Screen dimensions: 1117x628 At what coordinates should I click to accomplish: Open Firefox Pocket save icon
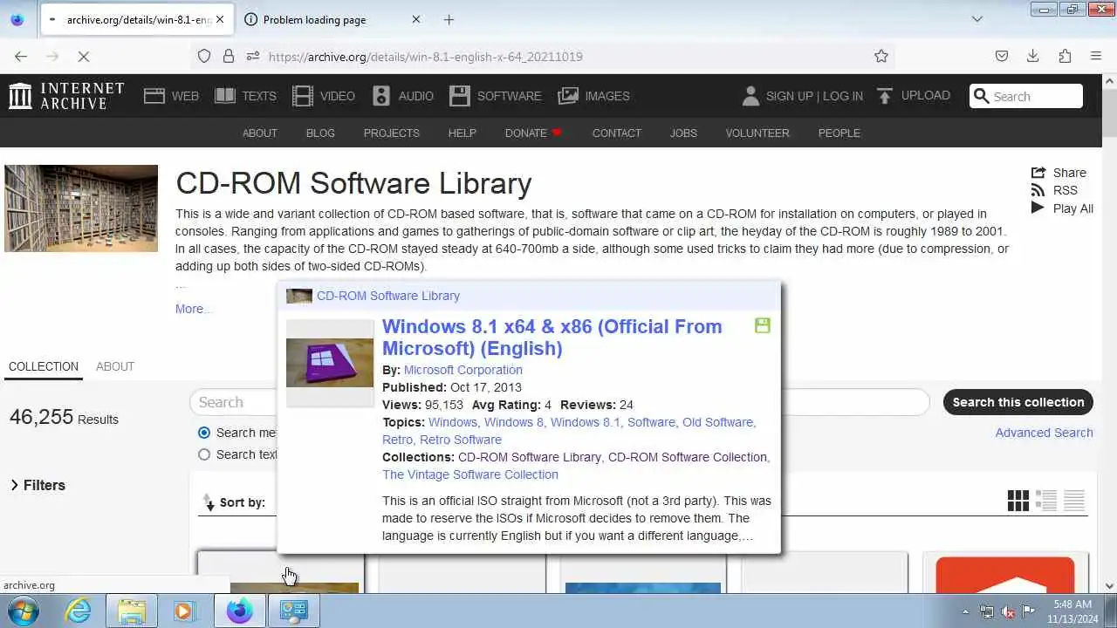click(1002, 57)
